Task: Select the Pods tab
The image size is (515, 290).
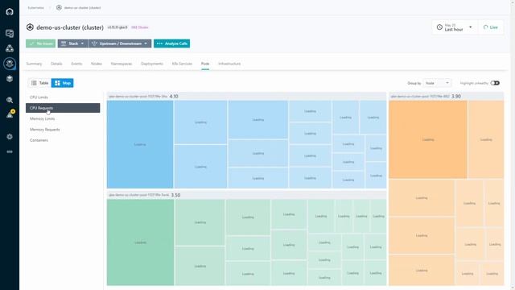Action: pos(205,64)
